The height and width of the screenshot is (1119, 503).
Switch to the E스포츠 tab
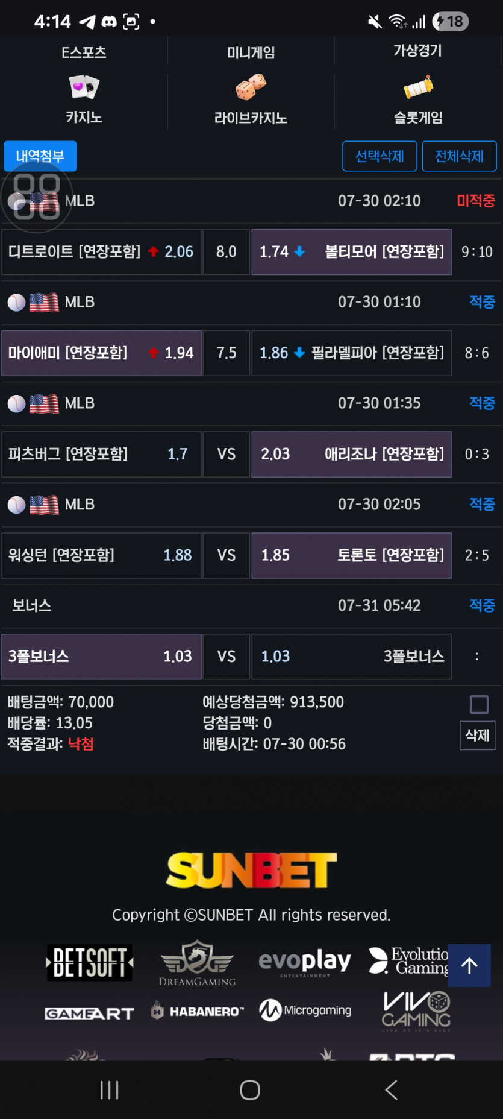pos(84,52)
